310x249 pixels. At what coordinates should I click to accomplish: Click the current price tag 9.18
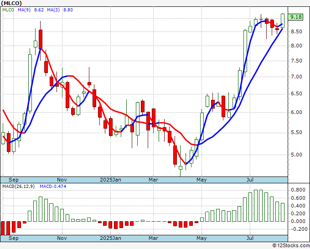[295, 17]
